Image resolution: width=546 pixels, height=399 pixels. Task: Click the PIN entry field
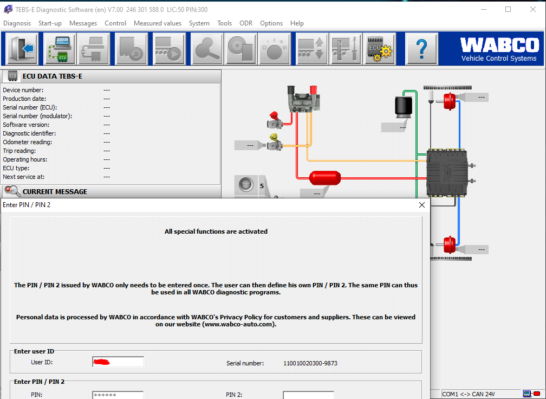coord(118,395)
